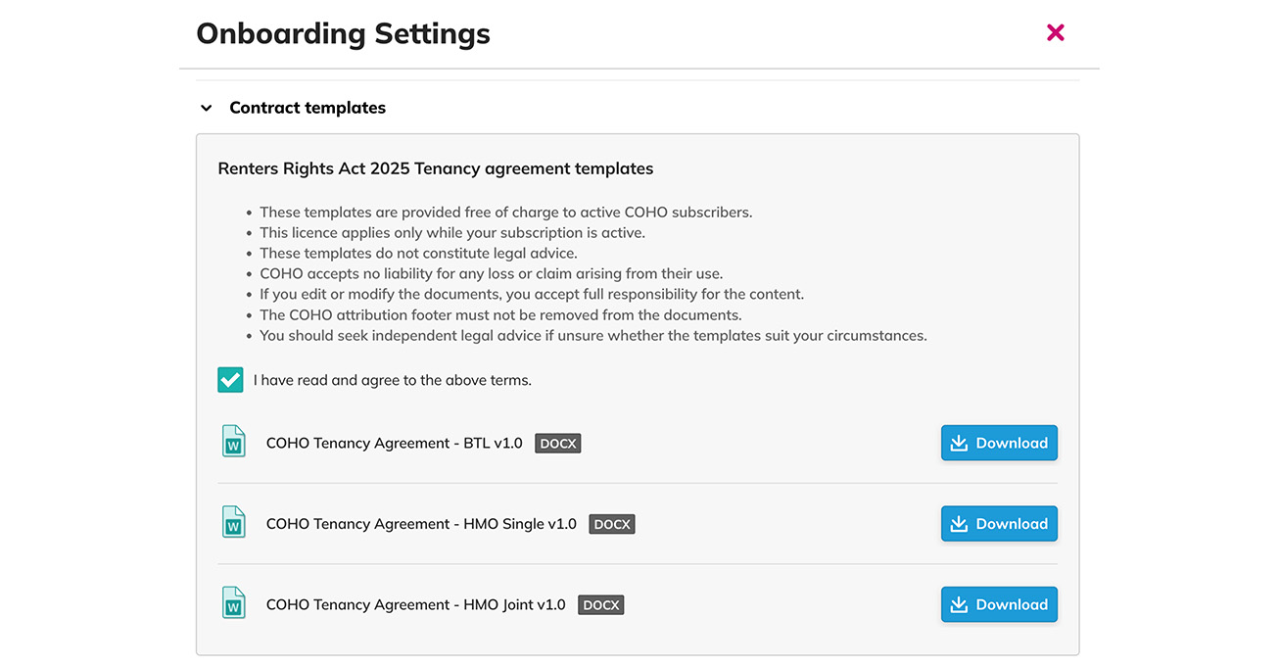Collapse the Contract templates chevron
This screenshot has height=666, width=1279.
[x=207, y=108]
